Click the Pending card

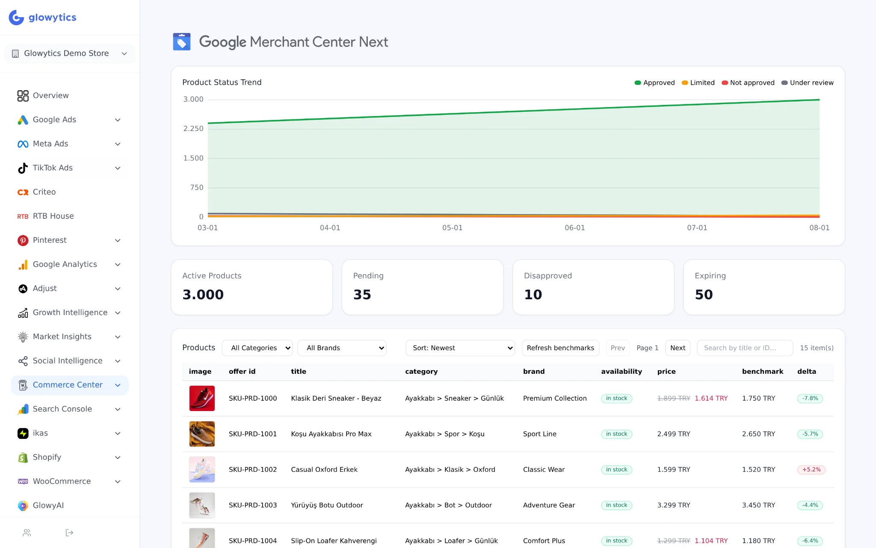point(423,287)
